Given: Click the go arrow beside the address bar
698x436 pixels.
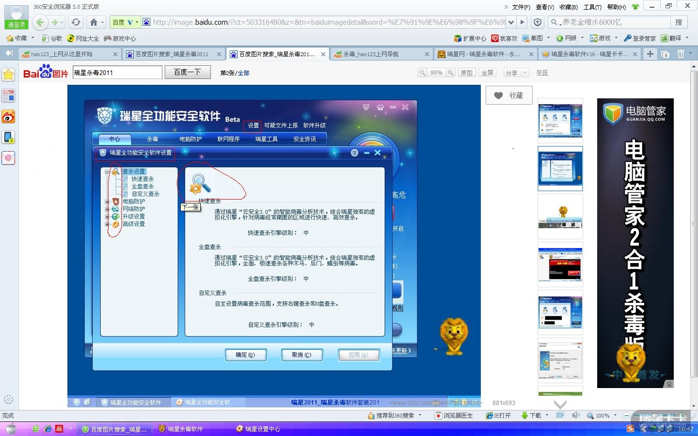Looking at the screenshot, I should 522,22.
